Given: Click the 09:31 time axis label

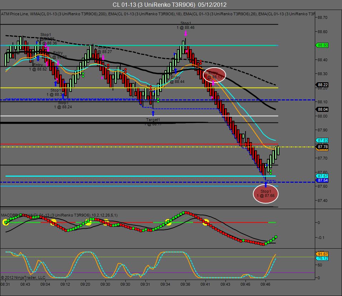Looking at the screenshot, I should point(145,284).
